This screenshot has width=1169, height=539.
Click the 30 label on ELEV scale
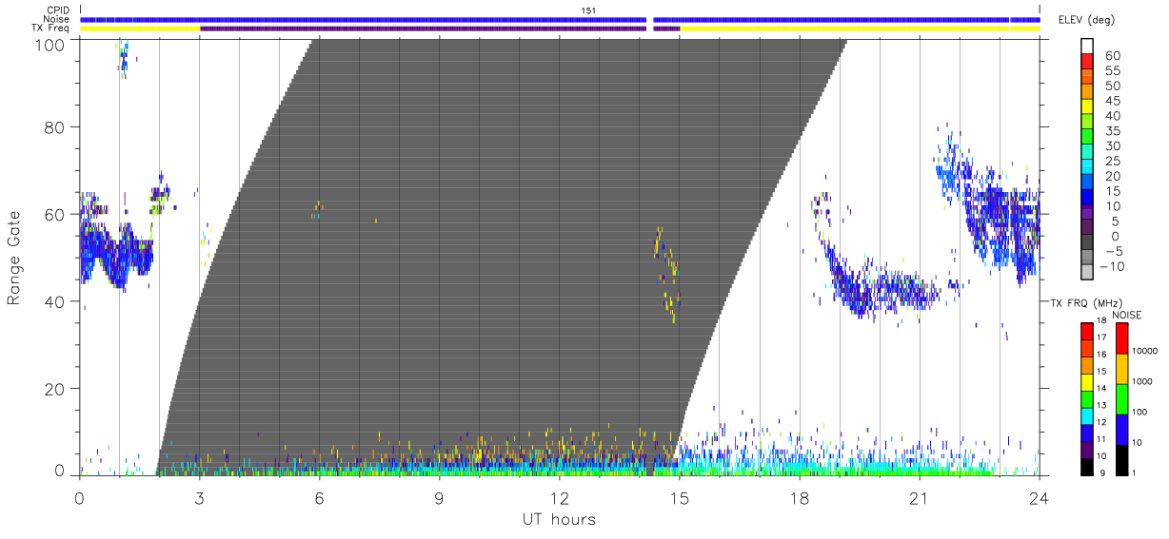pos(1111,146)
